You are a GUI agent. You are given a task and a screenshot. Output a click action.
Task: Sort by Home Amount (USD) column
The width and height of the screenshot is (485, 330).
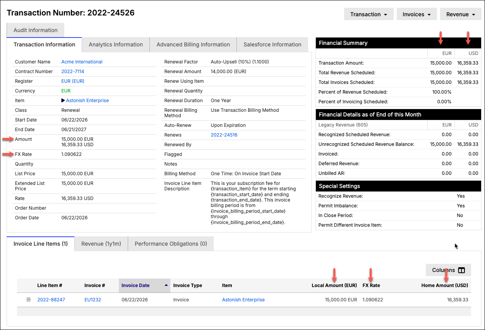pos(445,286)
